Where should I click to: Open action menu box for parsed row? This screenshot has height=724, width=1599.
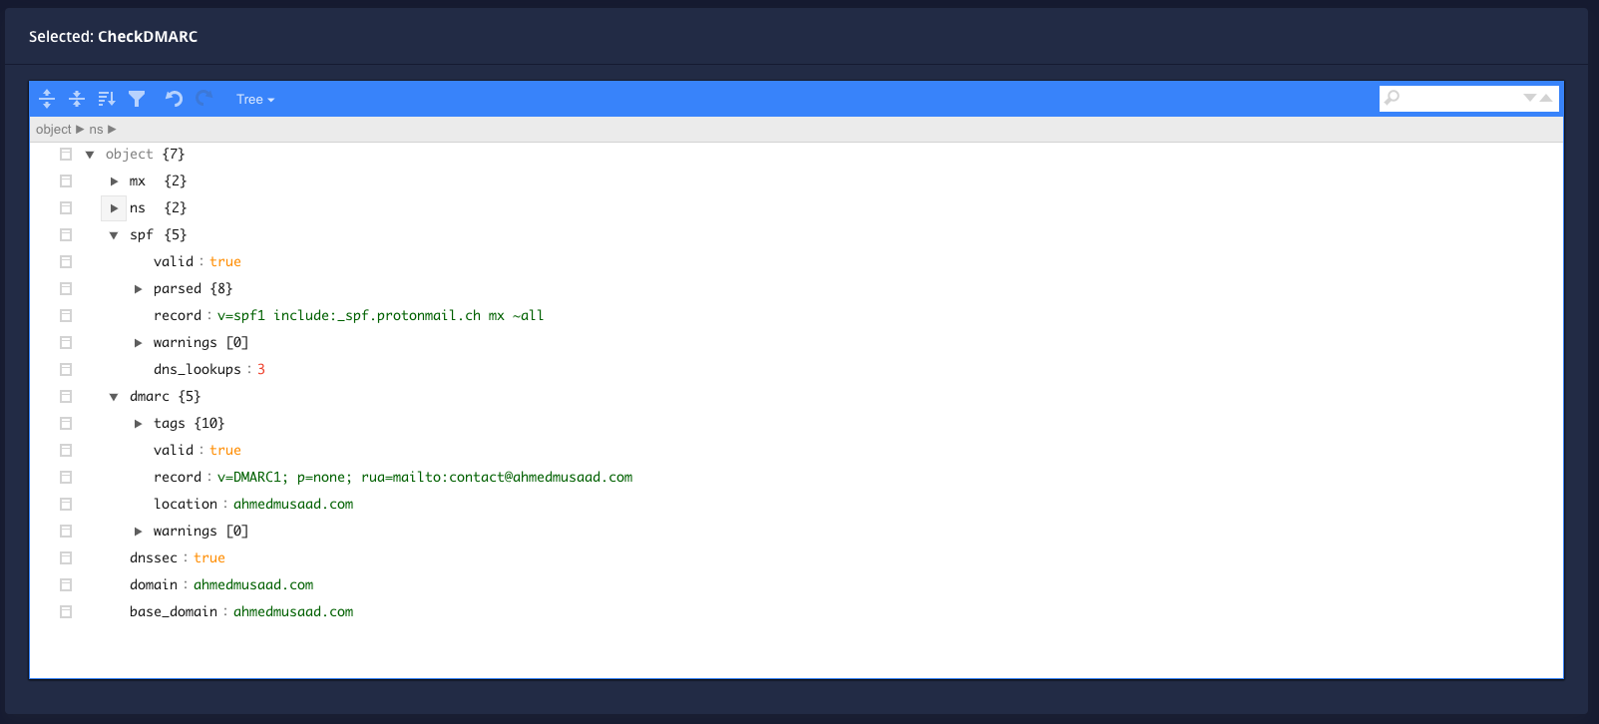click(66, 289)
